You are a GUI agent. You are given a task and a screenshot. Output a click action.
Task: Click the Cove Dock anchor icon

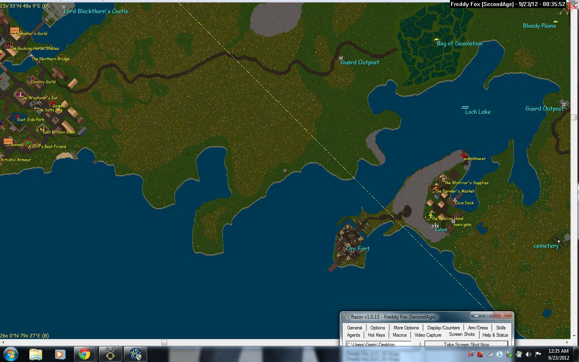(455, 200)
